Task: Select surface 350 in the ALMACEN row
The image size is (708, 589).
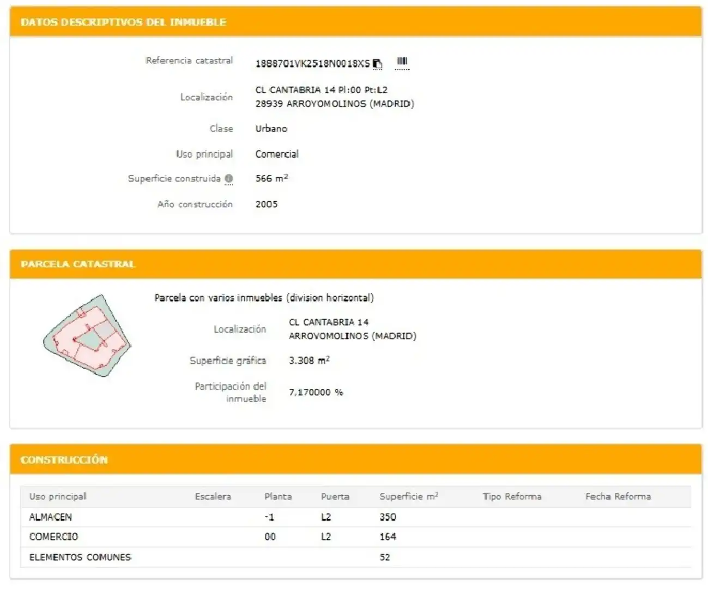Action: (x=388, y=517)
